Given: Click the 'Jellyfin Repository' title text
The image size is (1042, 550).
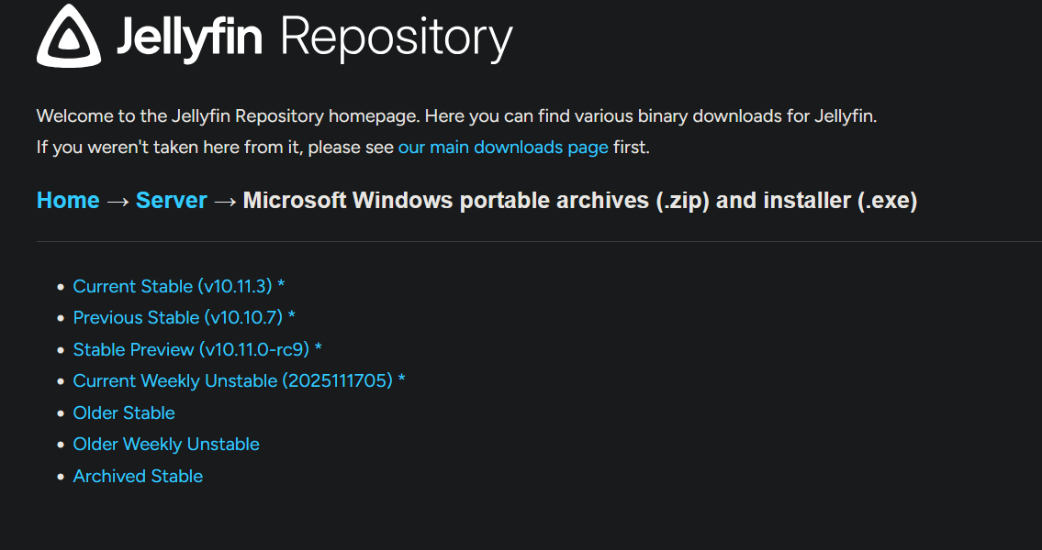Looking at the screenshot, I should click(315, 38).
